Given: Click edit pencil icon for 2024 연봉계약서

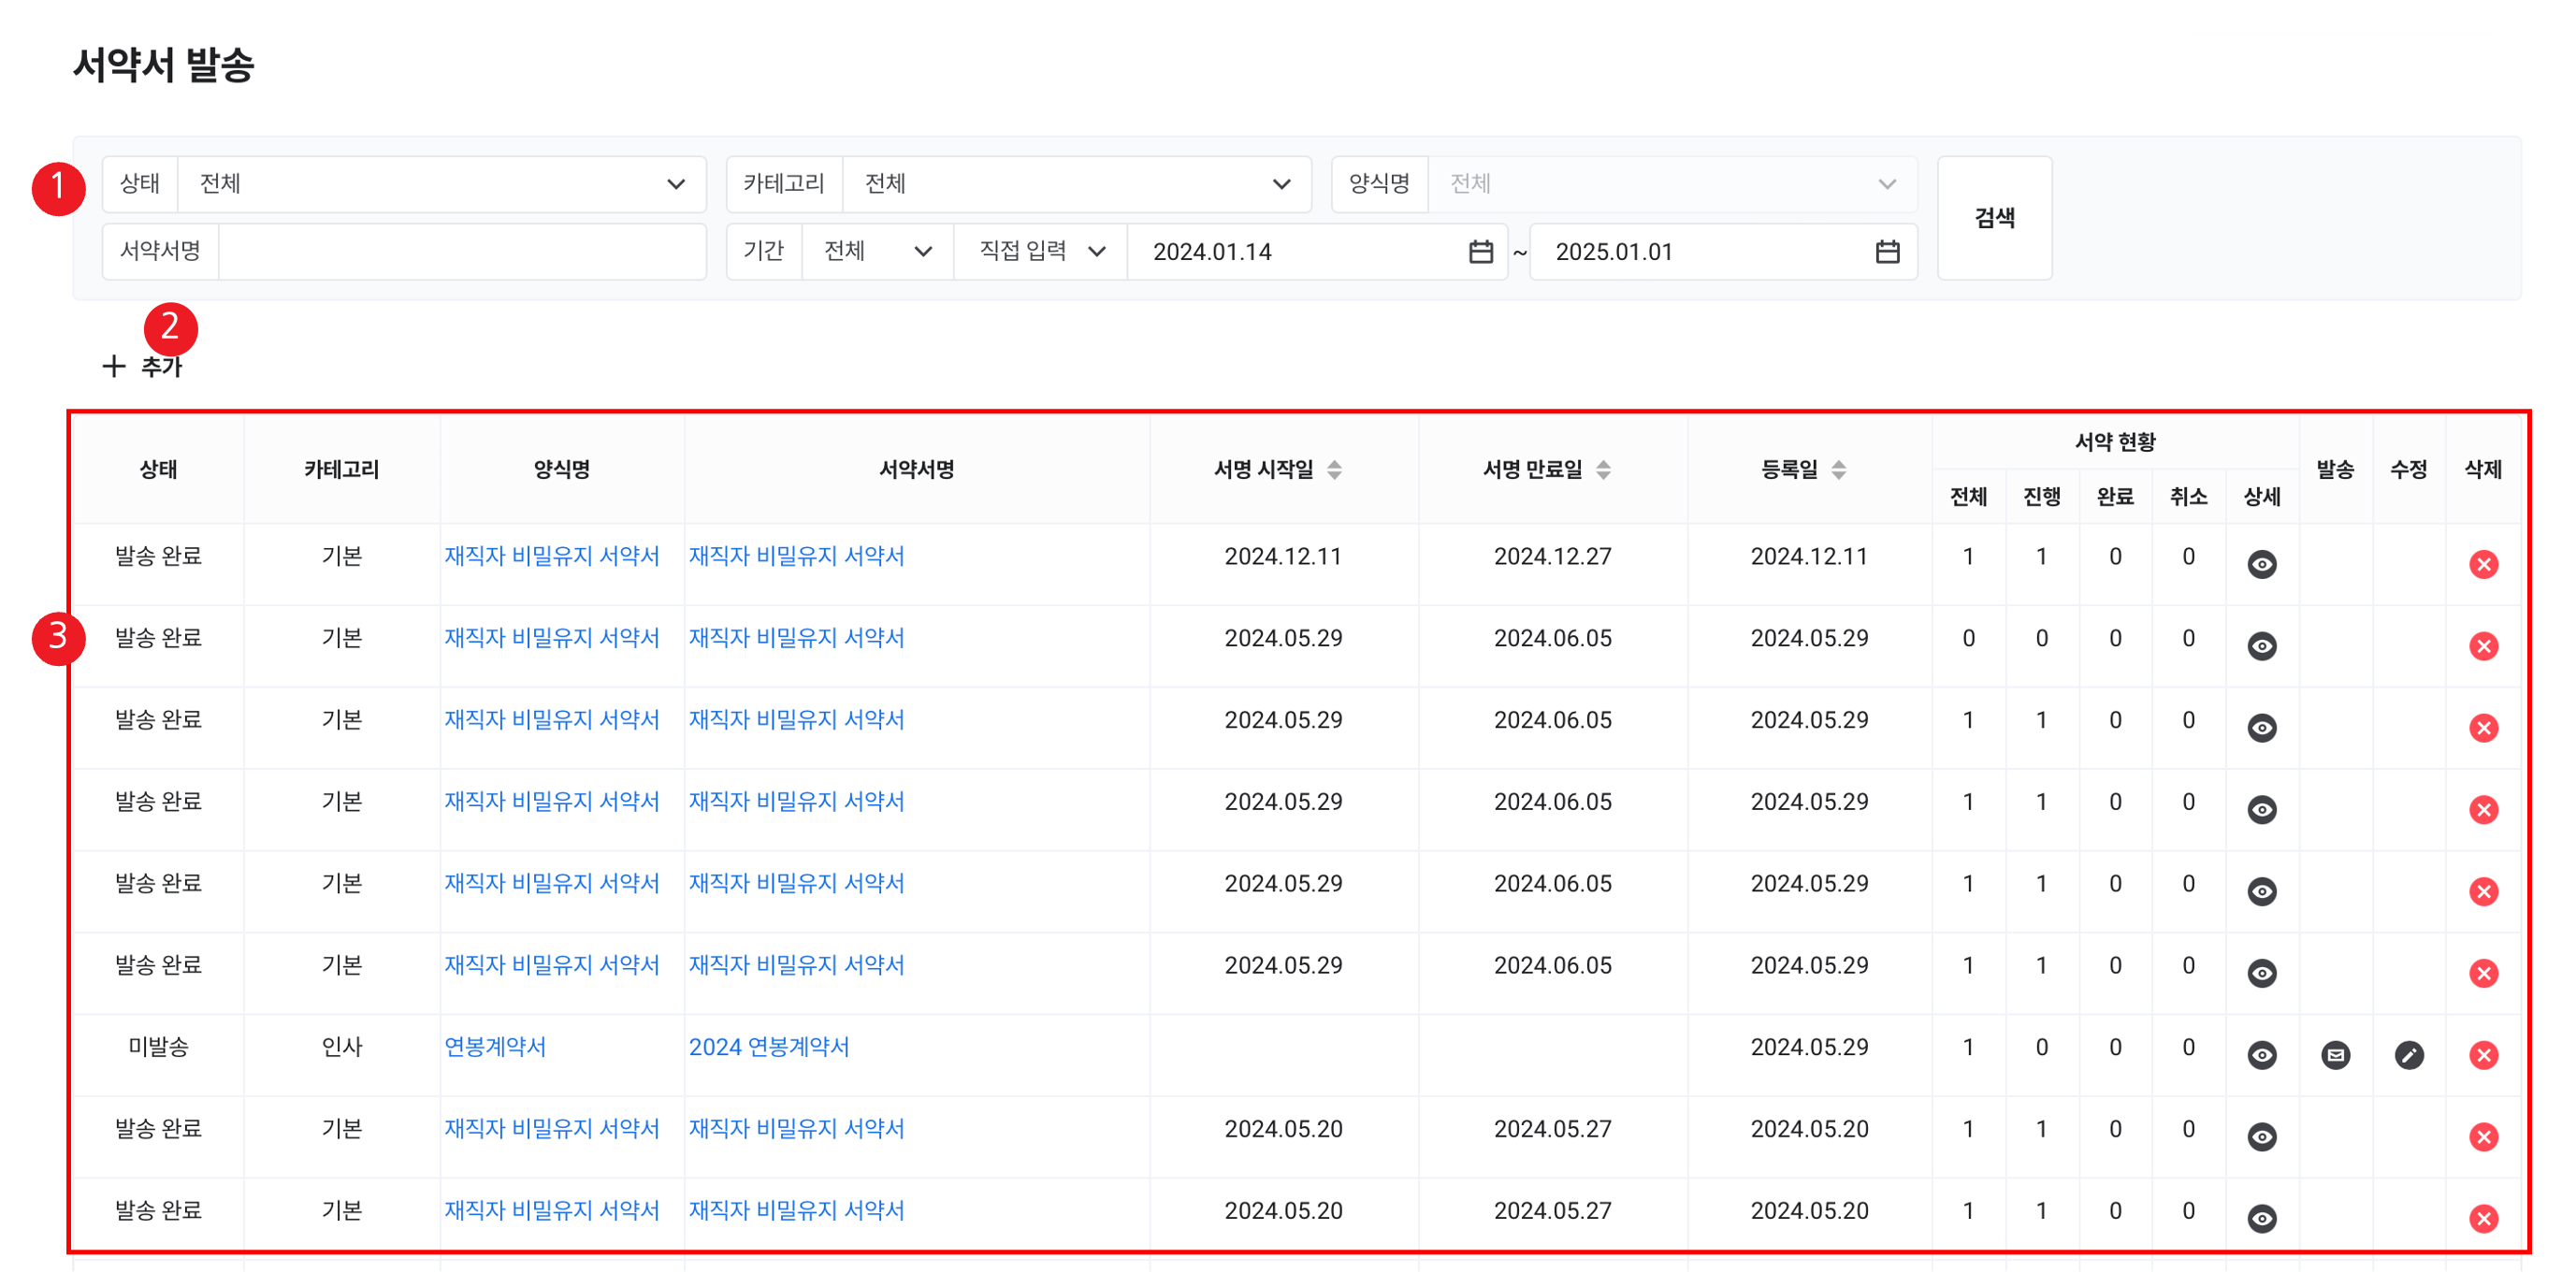Looking at the screenshot, I should (2409, 1055).
